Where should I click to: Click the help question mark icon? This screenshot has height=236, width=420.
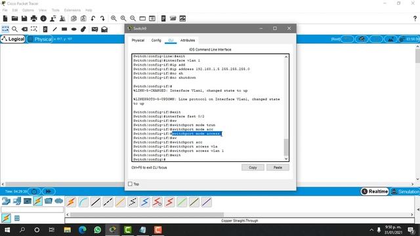(415, 18)
